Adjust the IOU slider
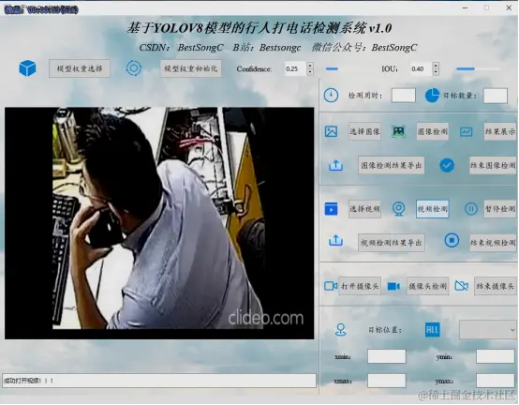The image size is (519, 405). [x=479, y=68]
